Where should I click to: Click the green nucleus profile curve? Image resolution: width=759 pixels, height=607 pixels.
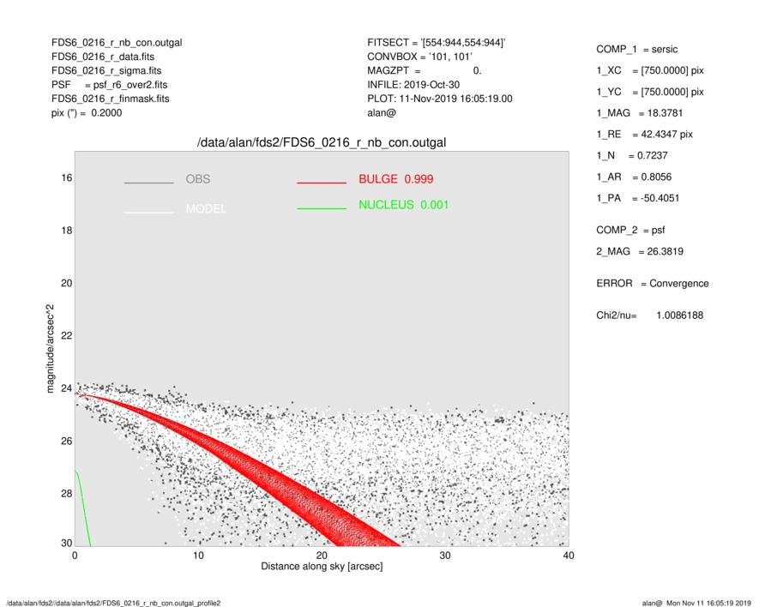pos(83,503)
